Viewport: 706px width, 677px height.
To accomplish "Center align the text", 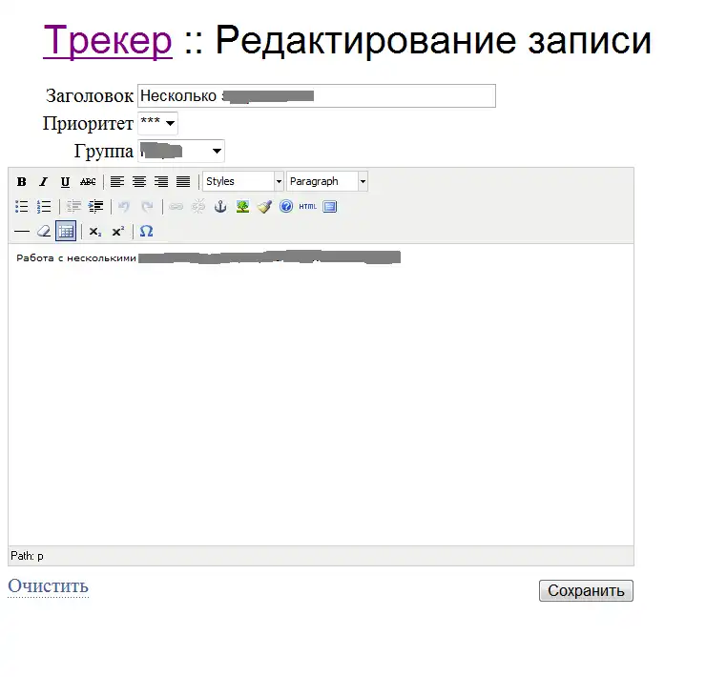I will coord(139,182).
